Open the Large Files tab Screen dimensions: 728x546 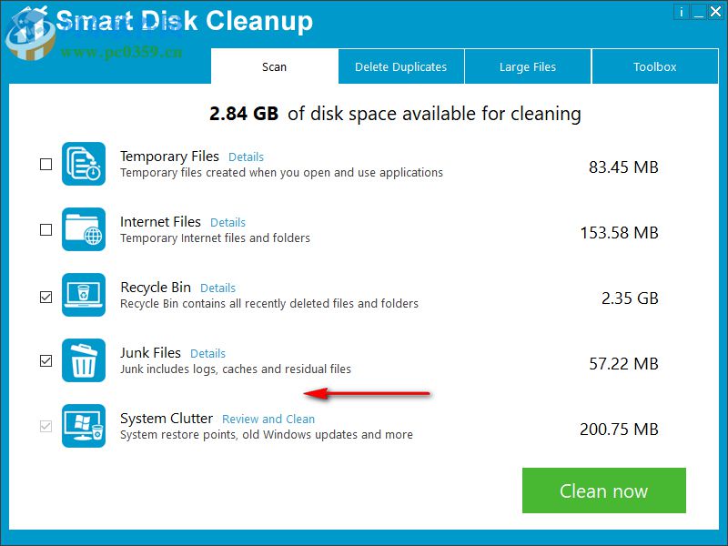[528, 66]
